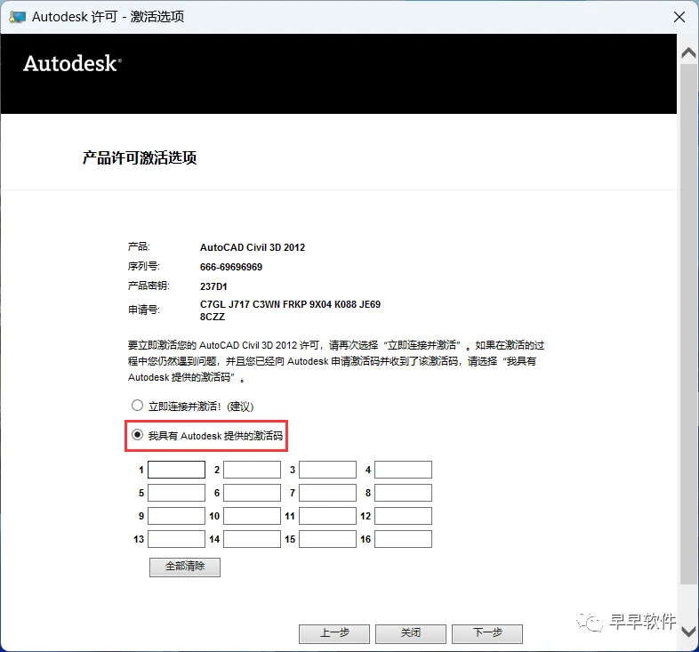This screenshot has width=699, height=652.
Task: Click the request code second line 8CZZ
Action: click(213, 317)
